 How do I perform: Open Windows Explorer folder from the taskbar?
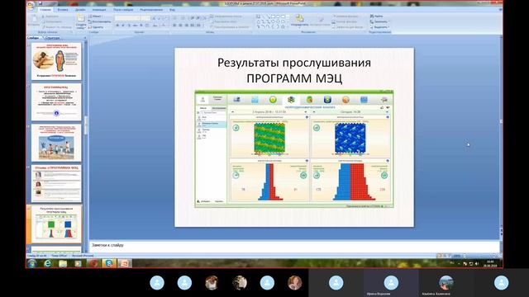[x=63, y=263]
